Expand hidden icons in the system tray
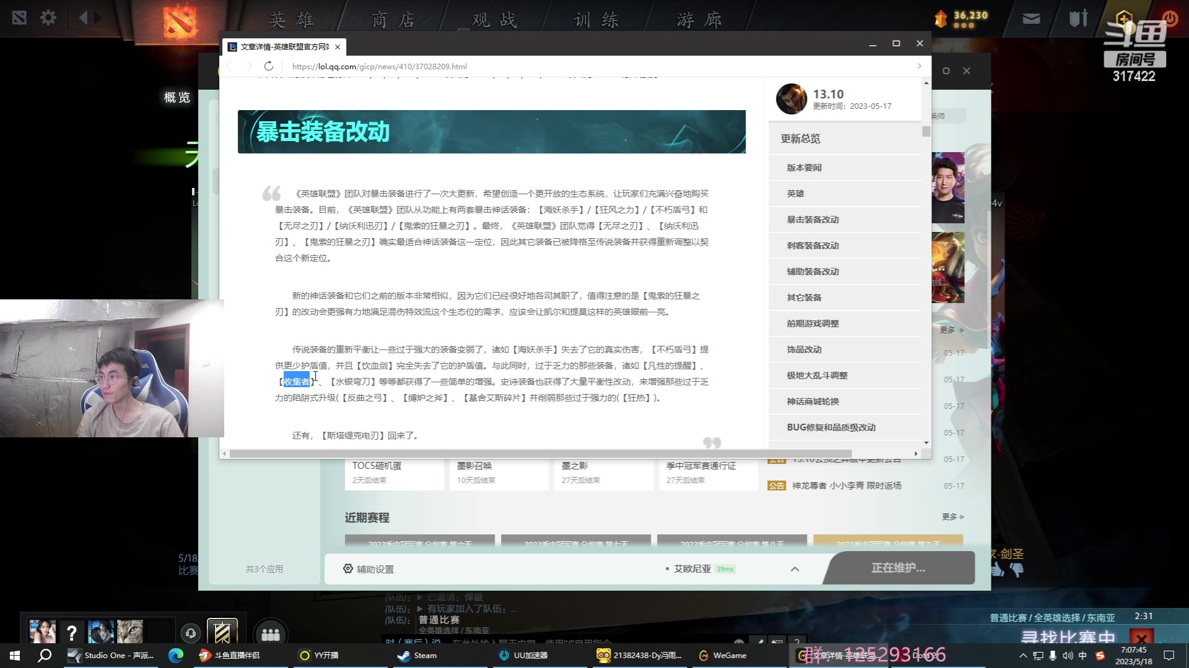 coord(1023,655)
